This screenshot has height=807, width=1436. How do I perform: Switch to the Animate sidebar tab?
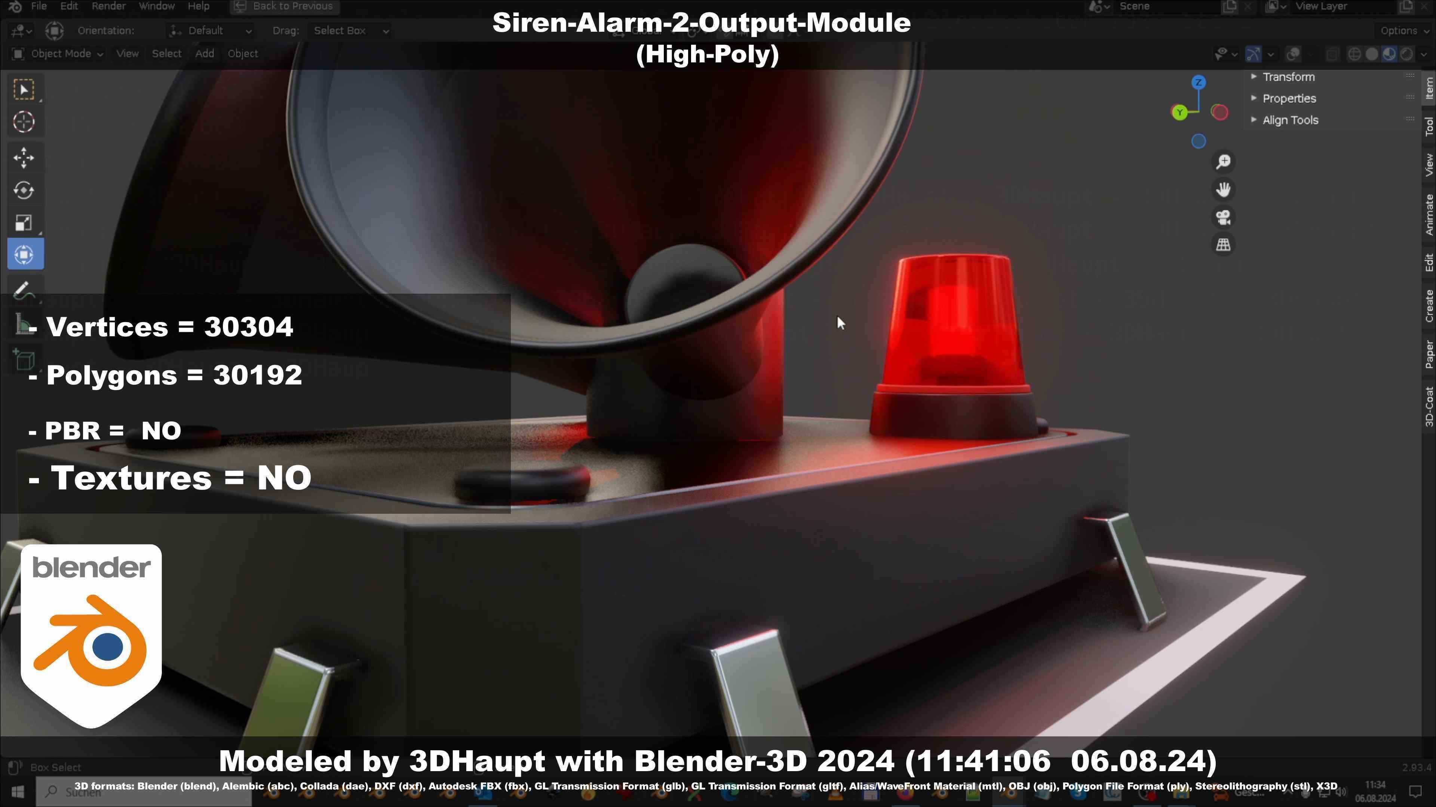[1429, 214]
